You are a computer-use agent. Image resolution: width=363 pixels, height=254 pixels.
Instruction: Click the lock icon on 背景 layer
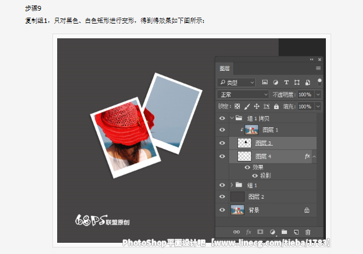307,210
